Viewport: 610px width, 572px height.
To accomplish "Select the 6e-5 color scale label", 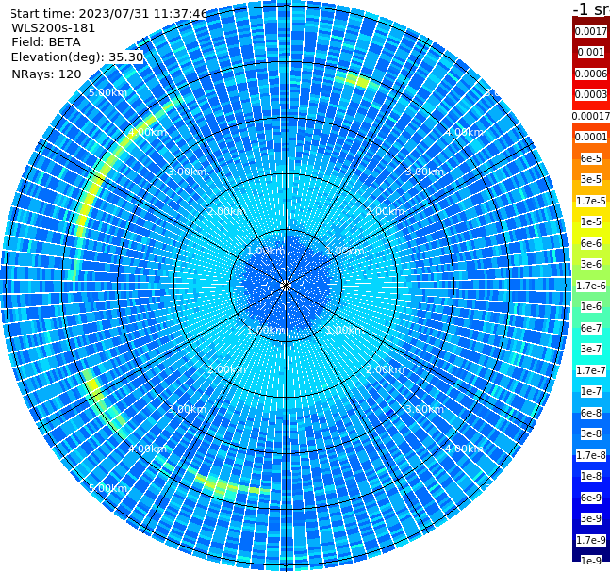I will [591, 158].
